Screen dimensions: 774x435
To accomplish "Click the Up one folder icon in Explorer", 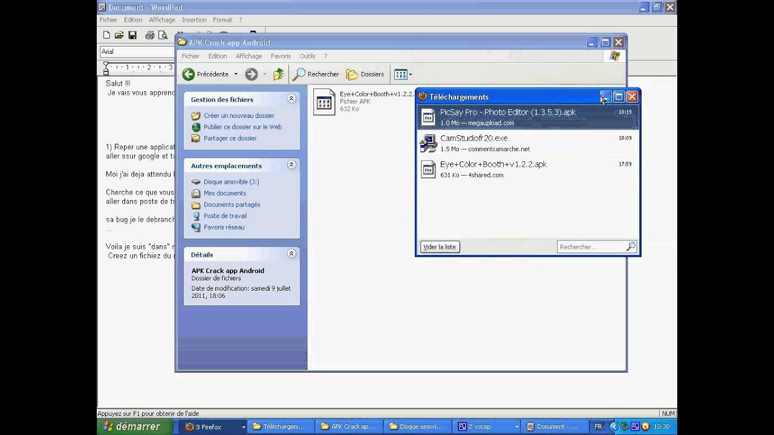I will (278, 74).
